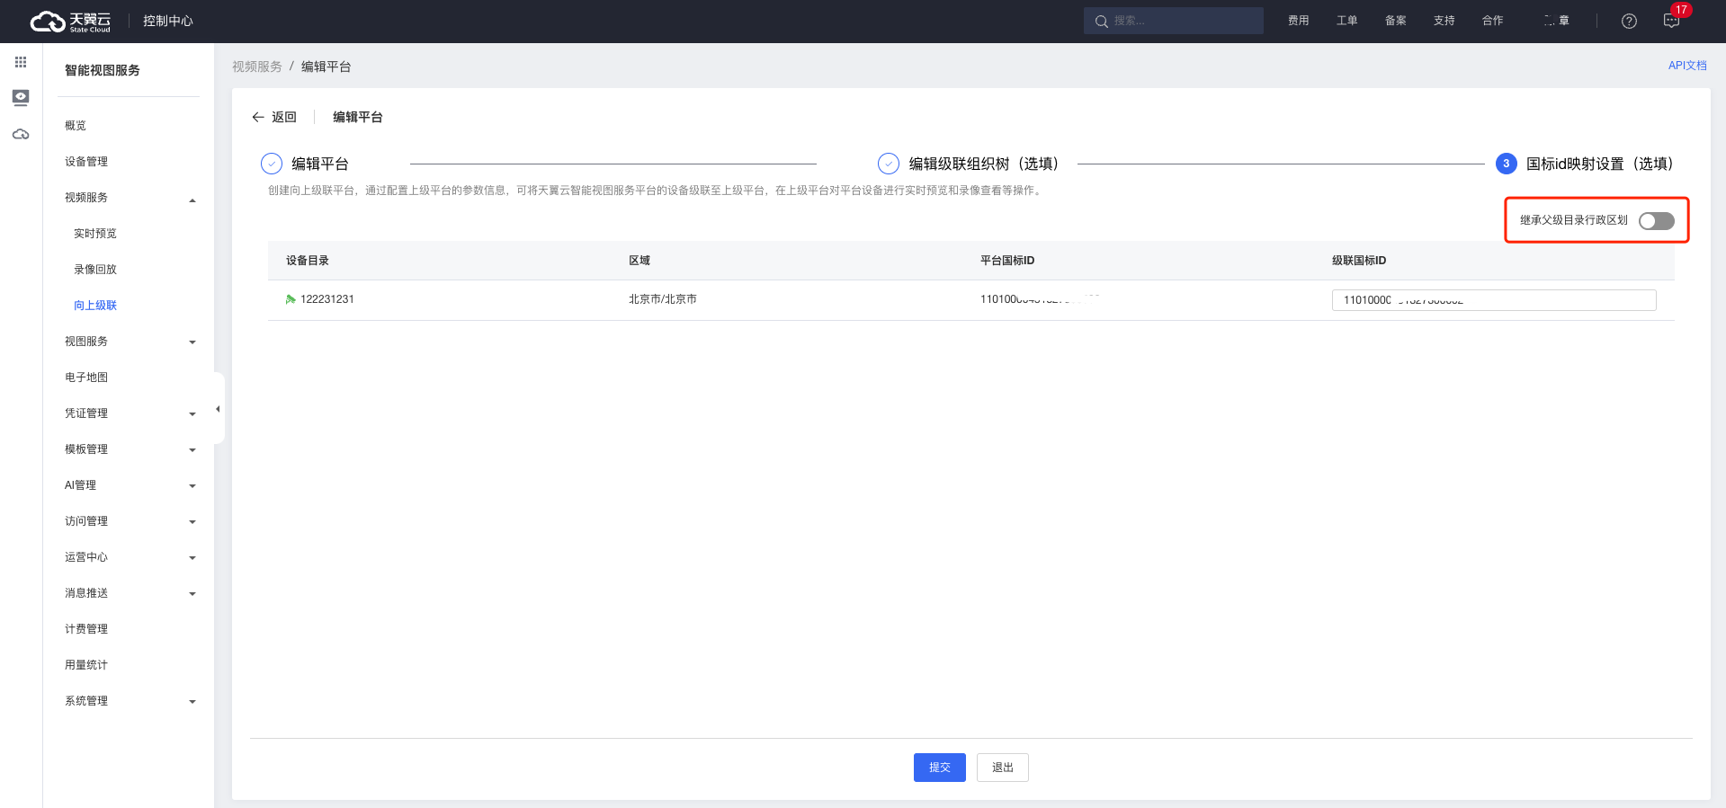Open the API文档 link

(1686, 66)
